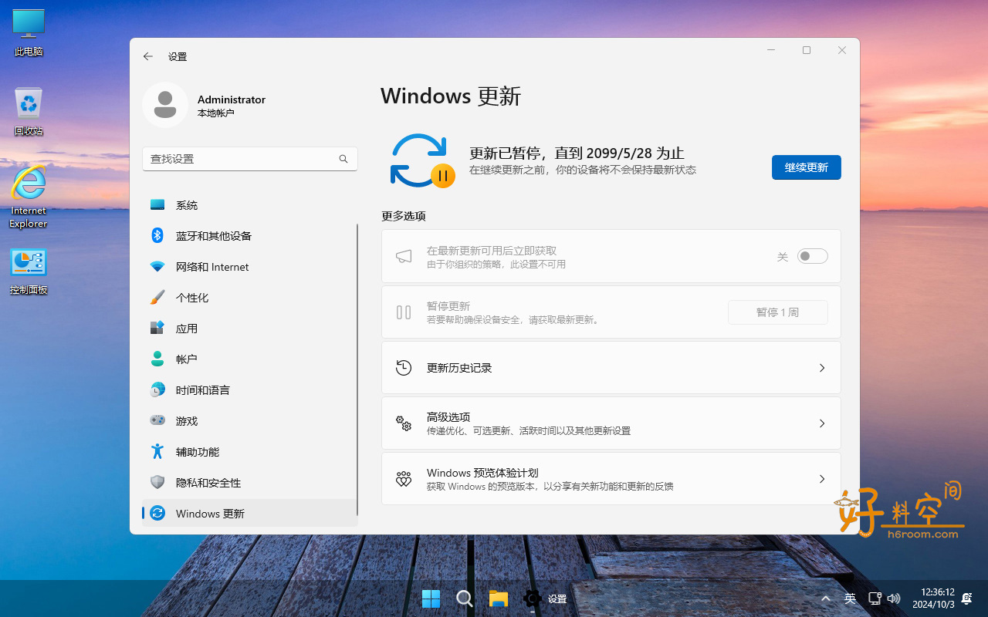
Task: Expand Windows 预览体验计划 chevron
Action: pyautogui.click(x=822, y=479)
